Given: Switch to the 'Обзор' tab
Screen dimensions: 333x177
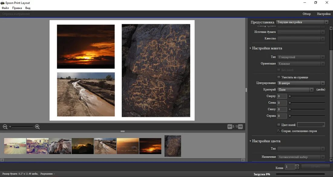Looking at the screenshot, I should [x=307, y=14].
